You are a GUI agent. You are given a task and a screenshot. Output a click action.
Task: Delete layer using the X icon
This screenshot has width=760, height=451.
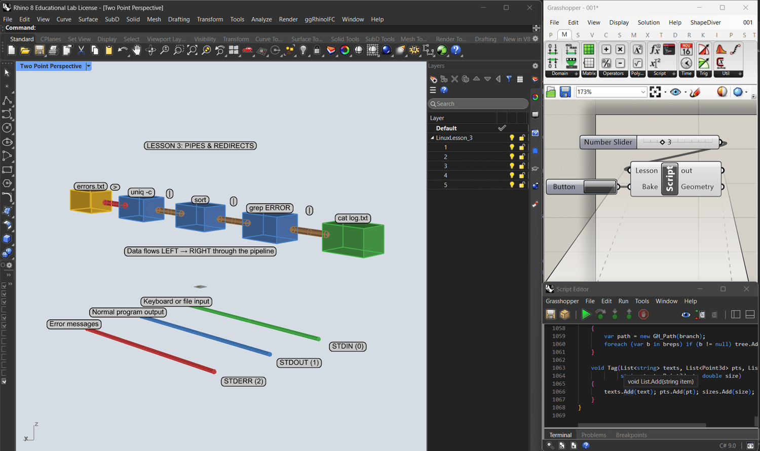[454, 79]
